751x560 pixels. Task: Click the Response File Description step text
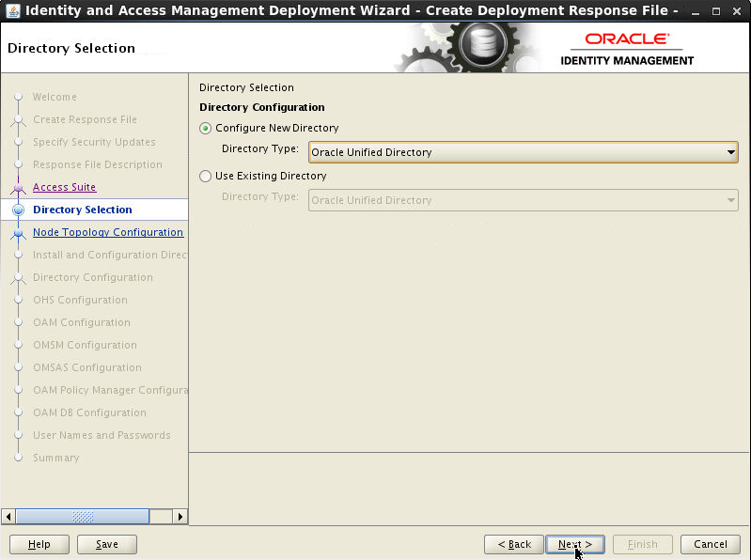[x=98, y=164]
